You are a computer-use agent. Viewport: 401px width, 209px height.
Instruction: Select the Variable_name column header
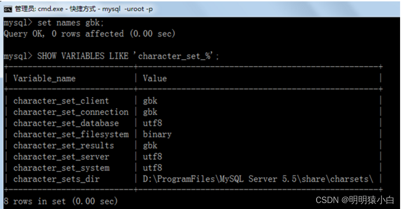(x=44, y=78)
